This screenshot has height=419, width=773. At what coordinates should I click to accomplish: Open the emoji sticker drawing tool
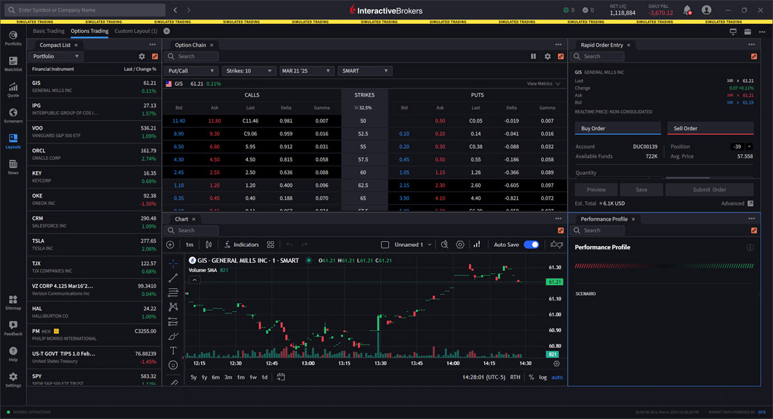[173, 365]
